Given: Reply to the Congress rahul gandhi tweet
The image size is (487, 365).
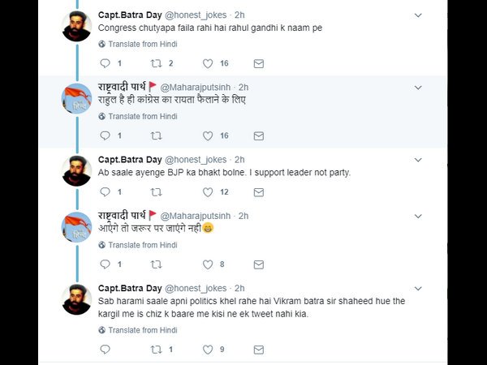Looking at the screenshot, I should pos(105,63).
